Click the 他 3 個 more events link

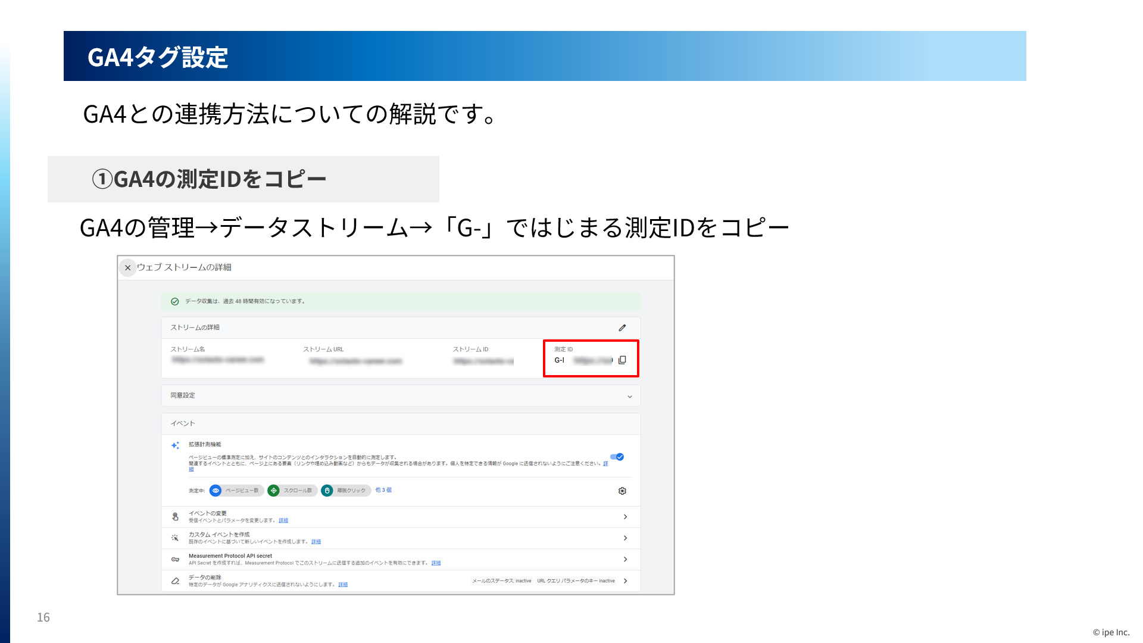[x=383, y=490]
